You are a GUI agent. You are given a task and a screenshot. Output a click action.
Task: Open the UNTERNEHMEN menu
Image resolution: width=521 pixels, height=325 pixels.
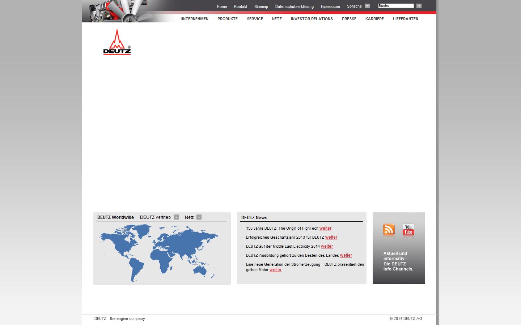pos(194,19)
